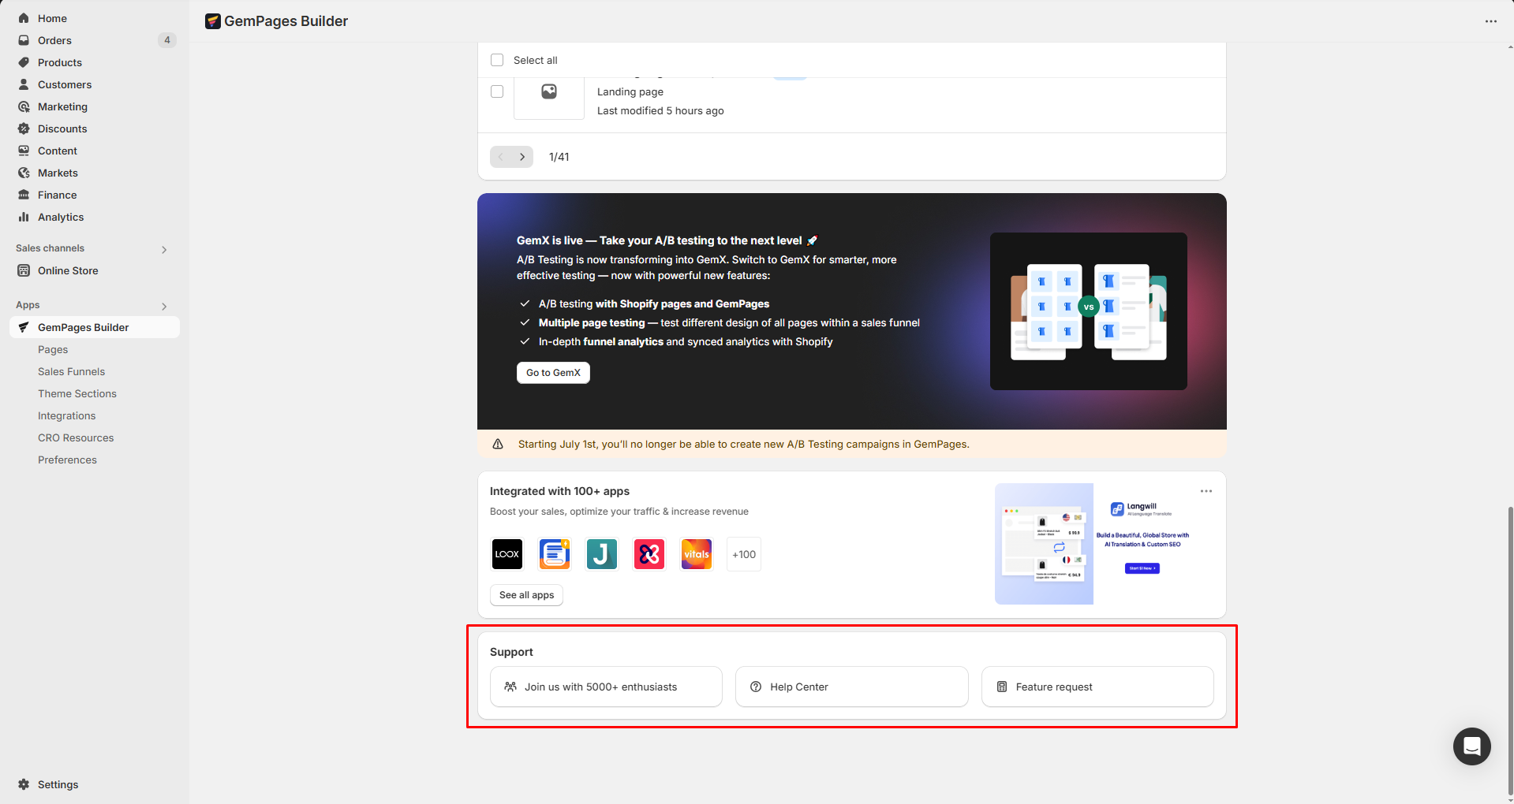Open Theme Sections submenu item
The image size is (1514, 804).
[x=77, y=393]
